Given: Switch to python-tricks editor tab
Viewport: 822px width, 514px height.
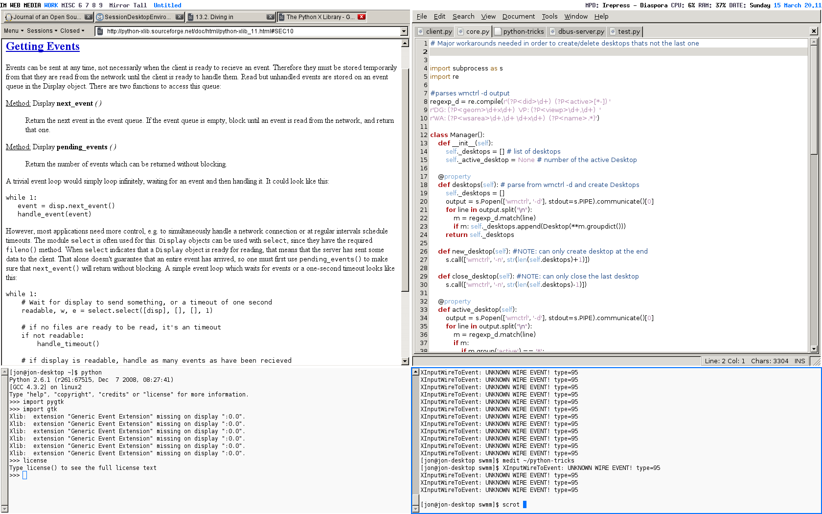Looking at the screenshot, I should (519, 31).
